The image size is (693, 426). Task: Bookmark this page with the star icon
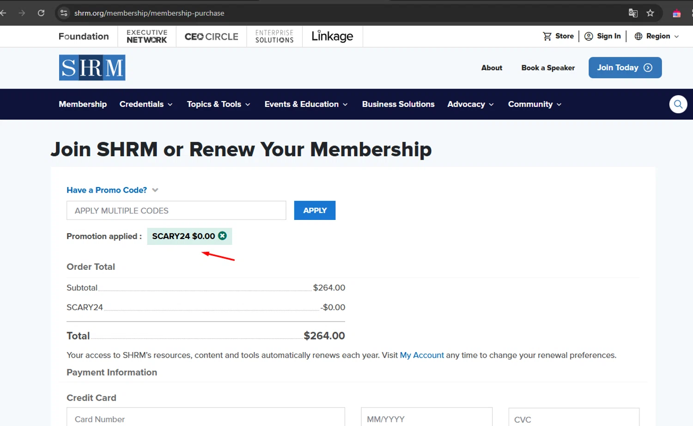[650, 13]
